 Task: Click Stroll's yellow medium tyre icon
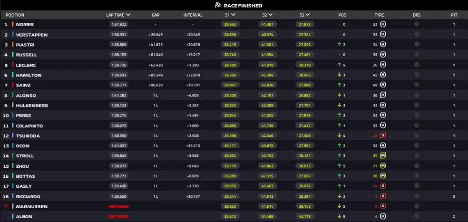[383, 156]
